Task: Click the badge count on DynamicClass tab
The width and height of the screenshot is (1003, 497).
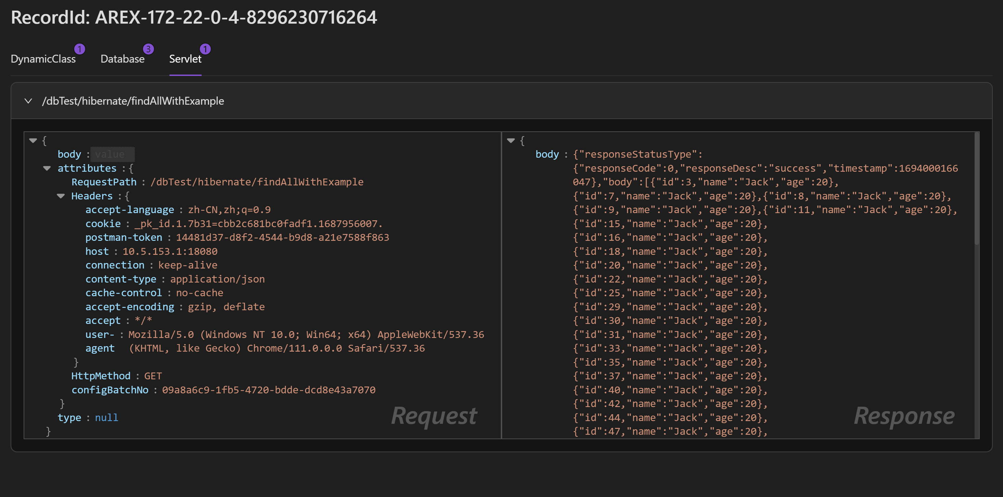Action: click(x=80, y=49)
